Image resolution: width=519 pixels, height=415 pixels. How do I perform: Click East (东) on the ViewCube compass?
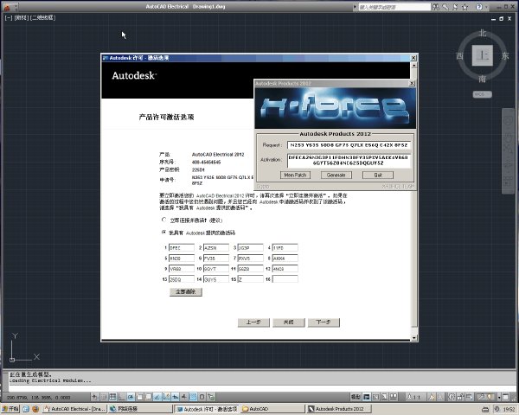(x=505, y=55)
